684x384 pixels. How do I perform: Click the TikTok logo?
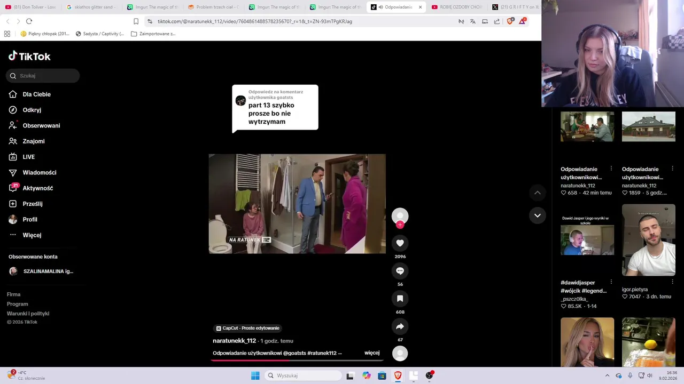click(x=29, y=56)
